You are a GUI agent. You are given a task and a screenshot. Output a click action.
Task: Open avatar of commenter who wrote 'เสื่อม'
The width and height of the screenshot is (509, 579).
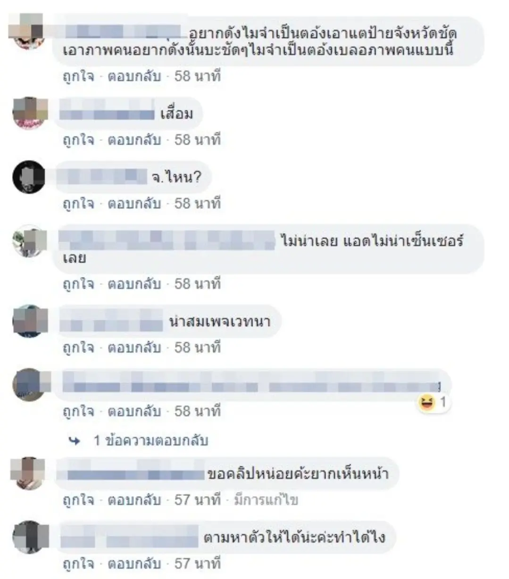[29, 113]
